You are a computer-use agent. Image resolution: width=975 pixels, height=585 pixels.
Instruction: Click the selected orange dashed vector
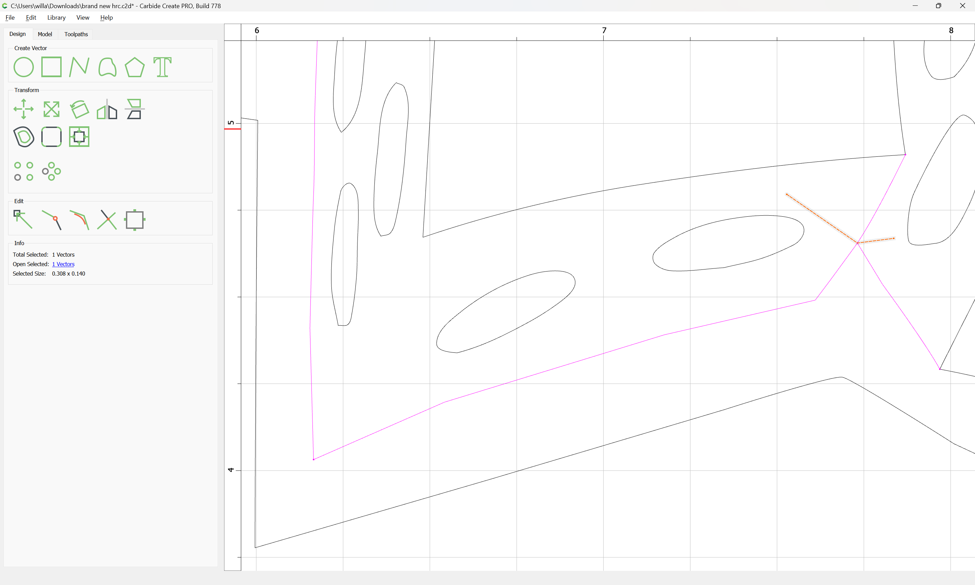point(822,218)
